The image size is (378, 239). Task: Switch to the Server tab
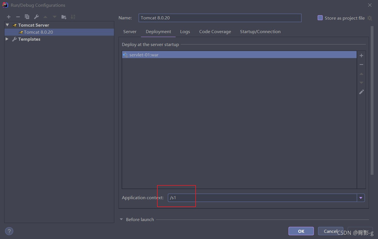(130, 32)
